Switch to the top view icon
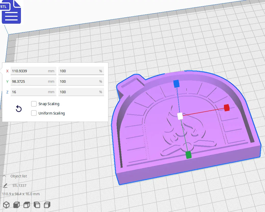 [x=27, y=205]
